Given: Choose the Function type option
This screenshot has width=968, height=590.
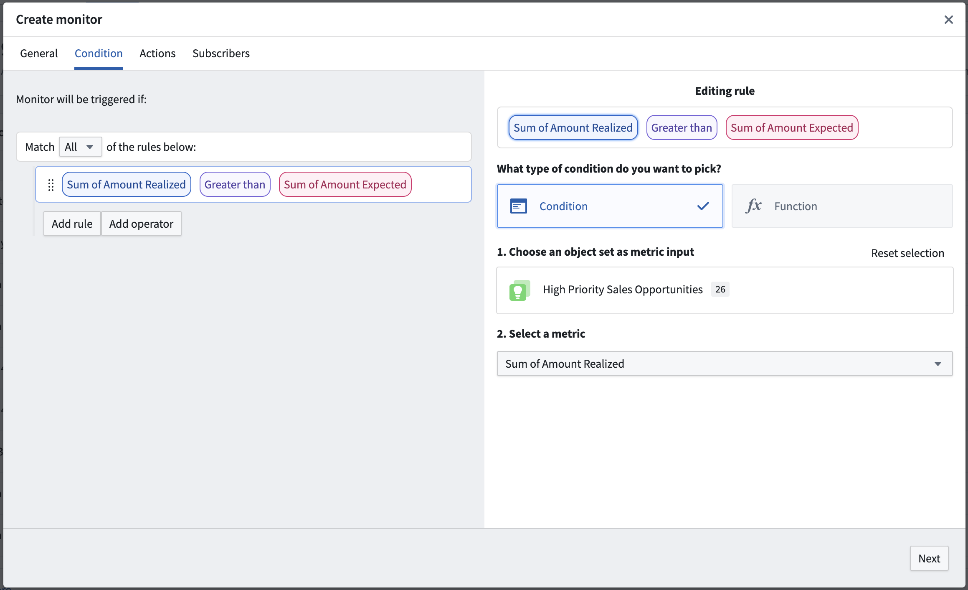Looking at the screenshot, I should point(842,206).
